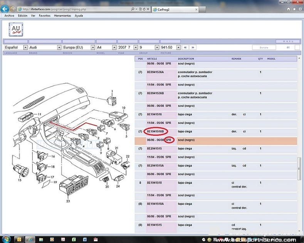
Task: Go to browser home page icon
Action: point(289,9)
